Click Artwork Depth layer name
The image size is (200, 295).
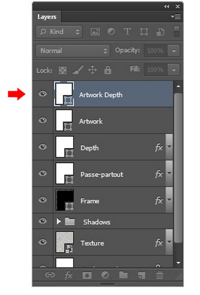click(x=101, y=95)
